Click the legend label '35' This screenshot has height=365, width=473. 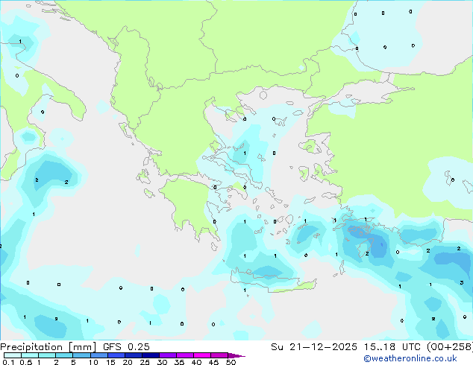(179, 362)
